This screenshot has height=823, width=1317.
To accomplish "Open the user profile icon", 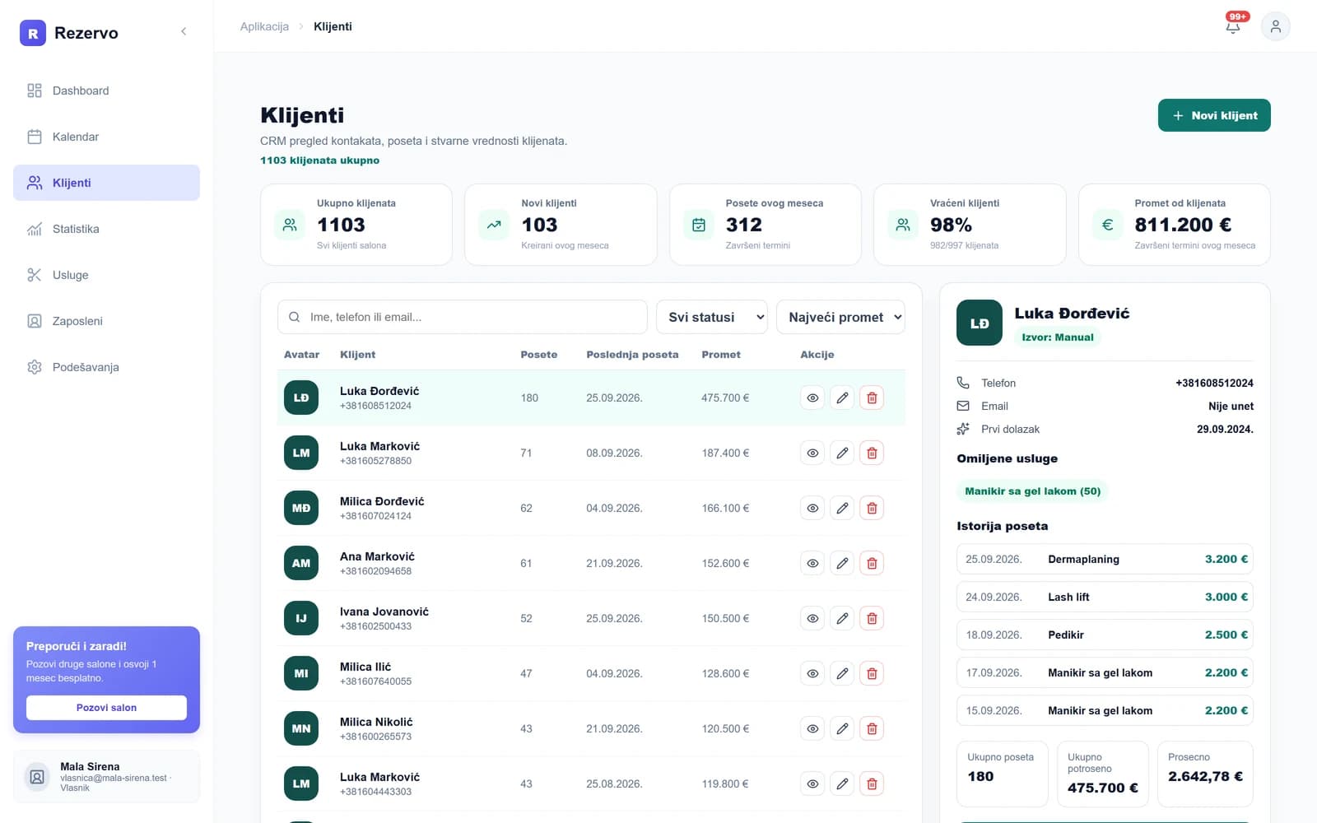I will (x=1275, y=26).
